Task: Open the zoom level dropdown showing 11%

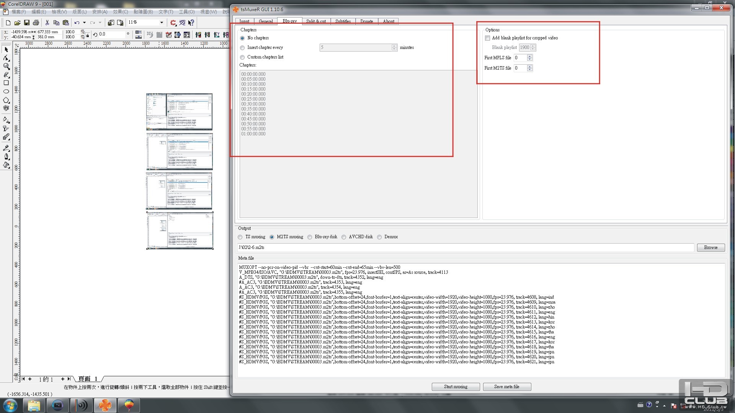Action: click(x=162, y=23)
